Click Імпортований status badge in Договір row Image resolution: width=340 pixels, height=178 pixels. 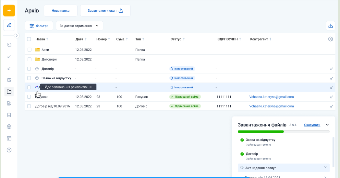182,69
